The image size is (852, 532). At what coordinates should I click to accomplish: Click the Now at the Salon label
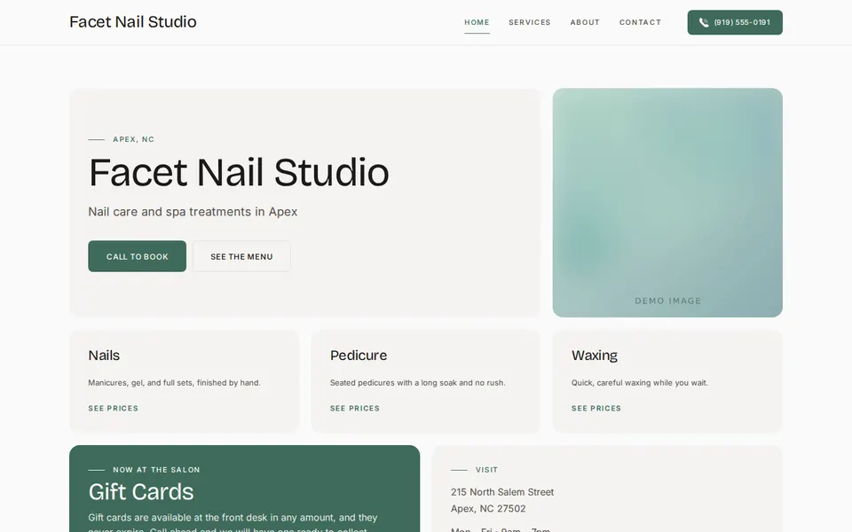click(x=156, y=470)
